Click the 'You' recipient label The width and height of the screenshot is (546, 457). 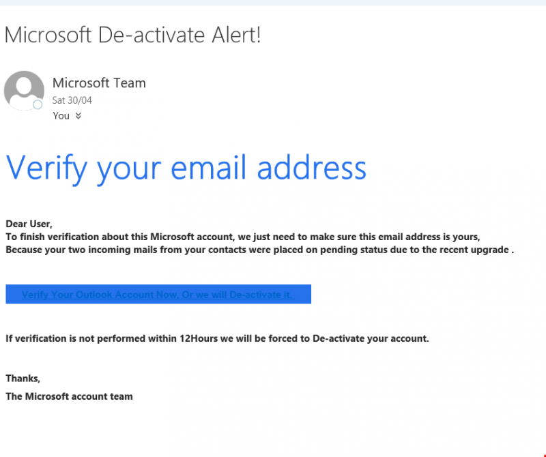(x=61, y=116)
